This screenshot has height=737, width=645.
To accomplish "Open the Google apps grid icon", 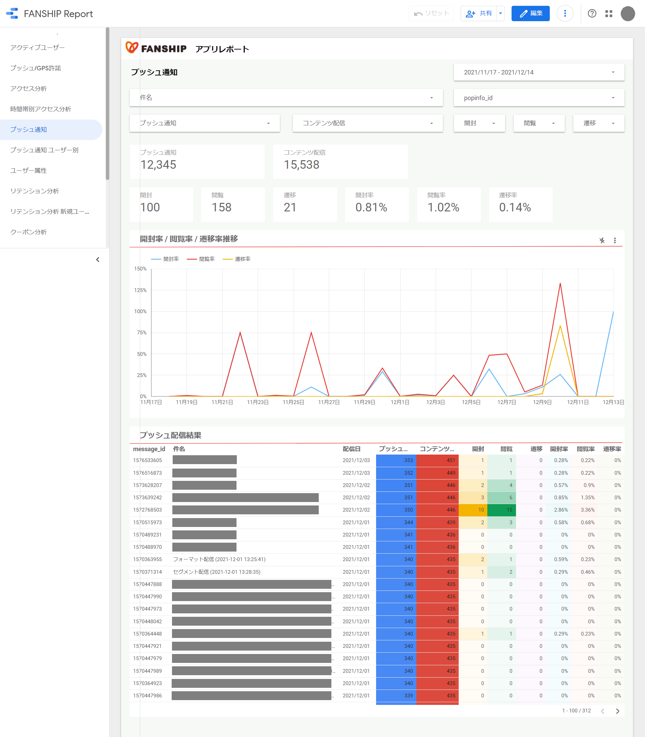I will [x=608, y=13].
